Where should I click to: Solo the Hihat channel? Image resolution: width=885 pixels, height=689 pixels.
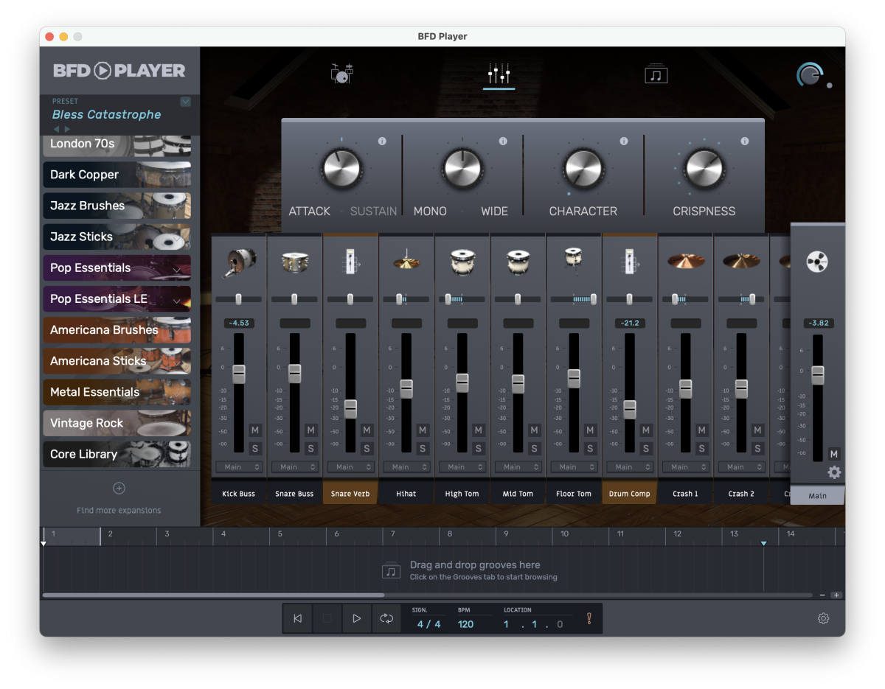[423, 448]
